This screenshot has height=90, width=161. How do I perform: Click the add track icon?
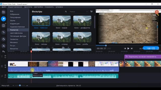coord(4,51)
